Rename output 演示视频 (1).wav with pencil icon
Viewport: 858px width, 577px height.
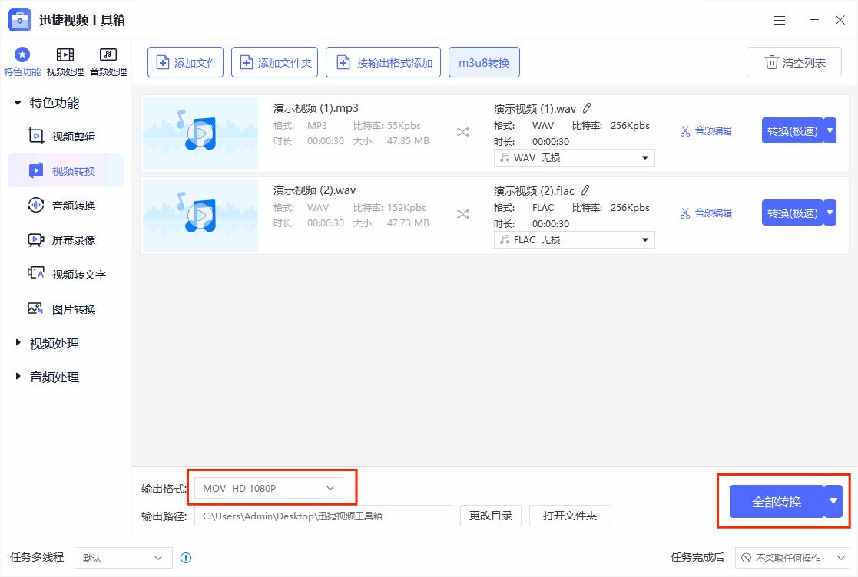pyautogui.click(x=587, y=108)
